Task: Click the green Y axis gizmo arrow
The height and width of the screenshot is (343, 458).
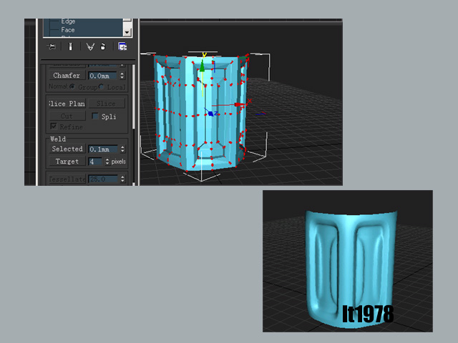Action: coord(202,66)
